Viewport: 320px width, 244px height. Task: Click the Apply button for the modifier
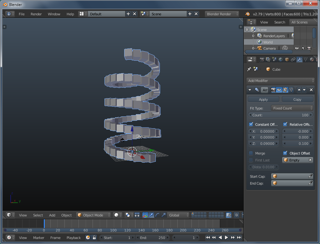tap(263, 99)
